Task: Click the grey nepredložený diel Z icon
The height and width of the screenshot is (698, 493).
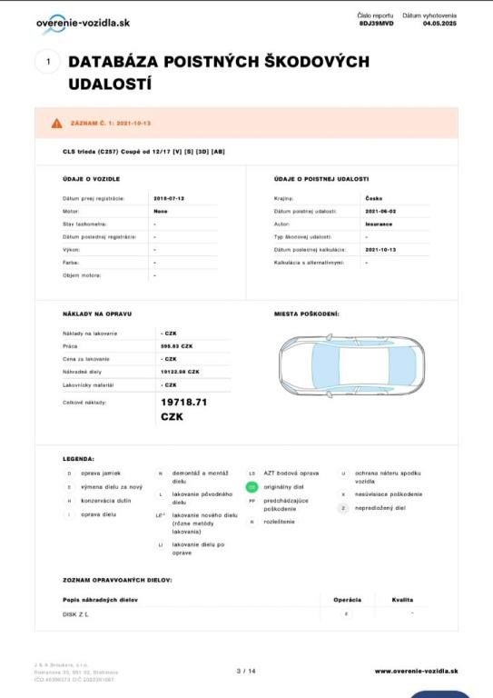Action: (x=343, y=508)
